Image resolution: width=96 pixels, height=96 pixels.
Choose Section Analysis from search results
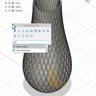[x=29, y=46]
